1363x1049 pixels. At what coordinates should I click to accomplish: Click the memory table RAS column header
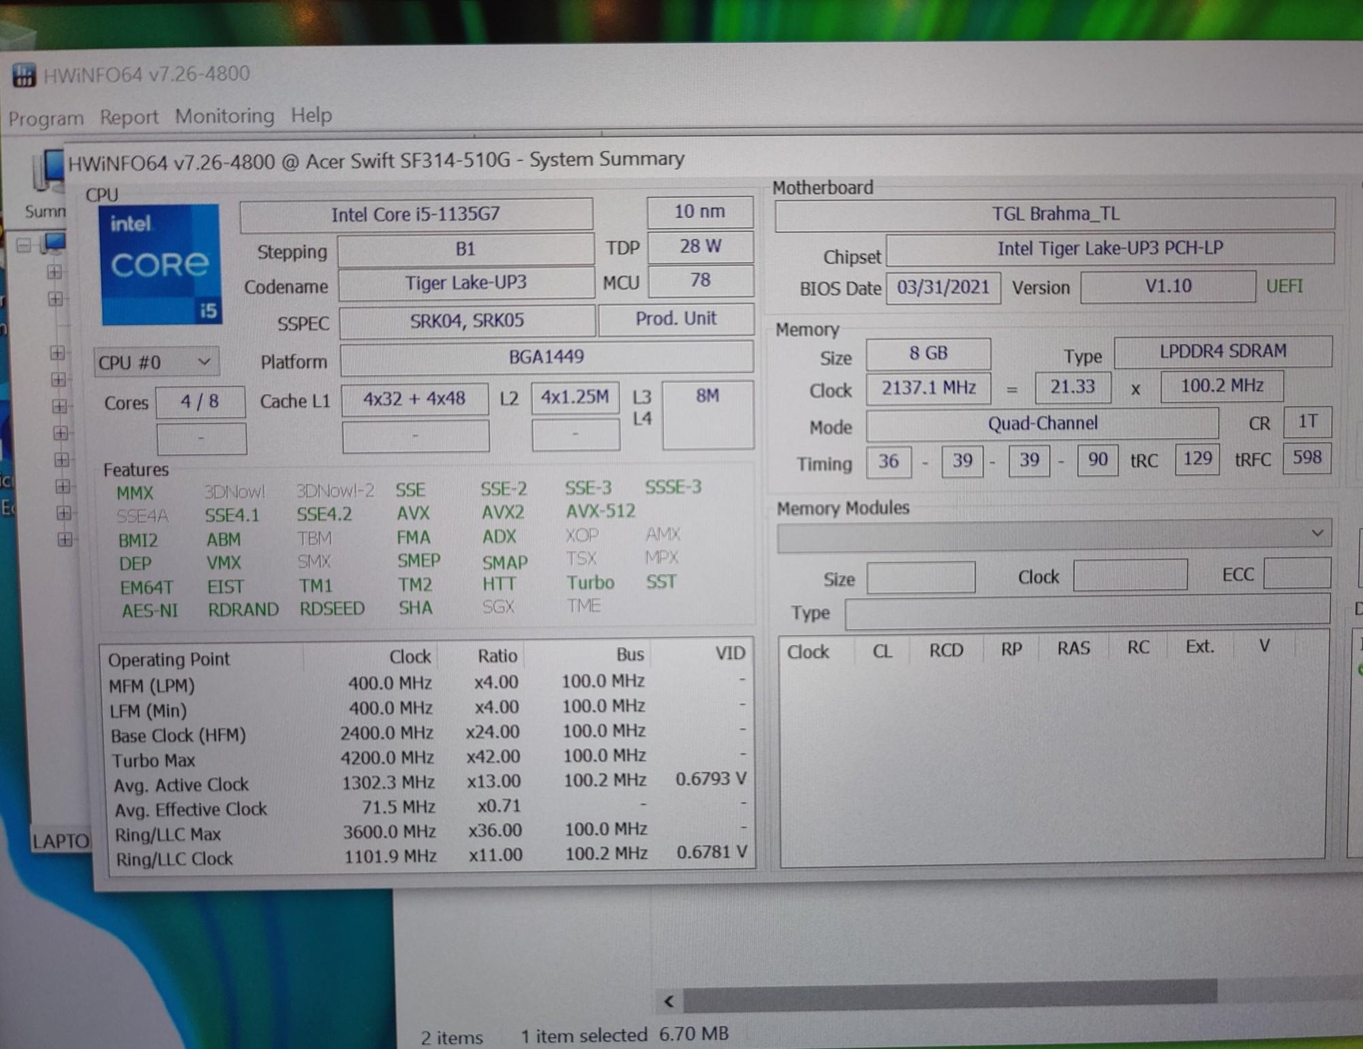pyautogui.click(x=1073, y=648)
